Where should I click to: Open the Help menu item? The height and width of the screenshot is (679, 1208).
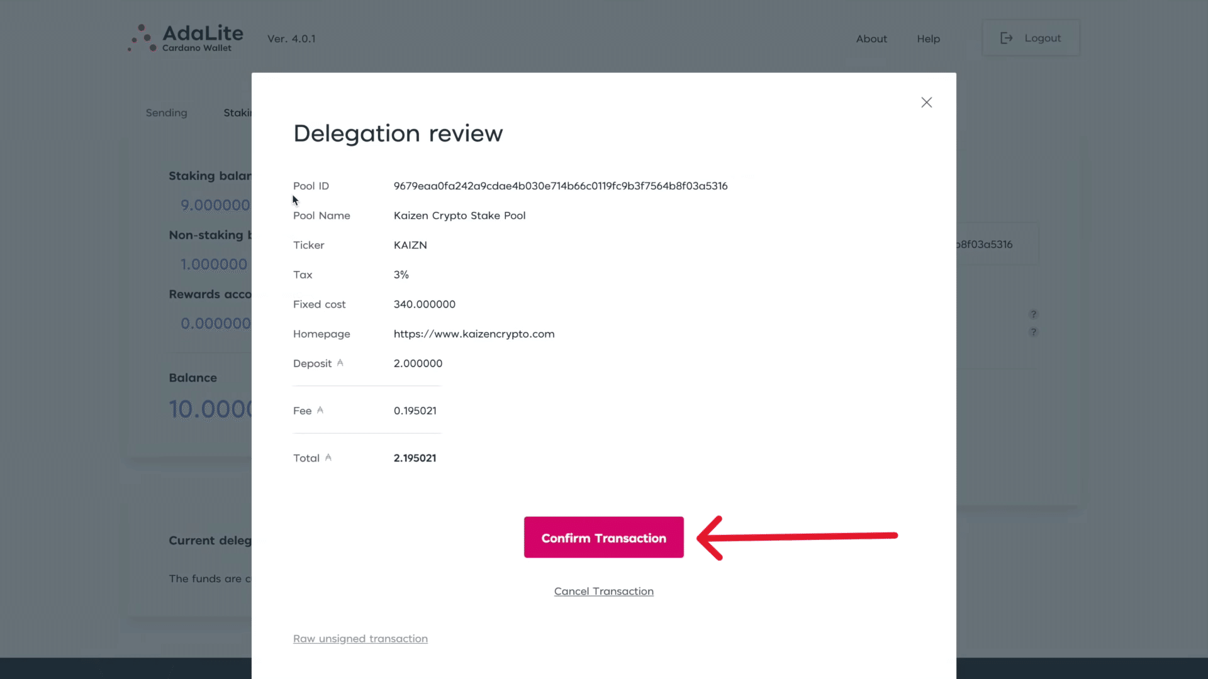tap(928, 39)
